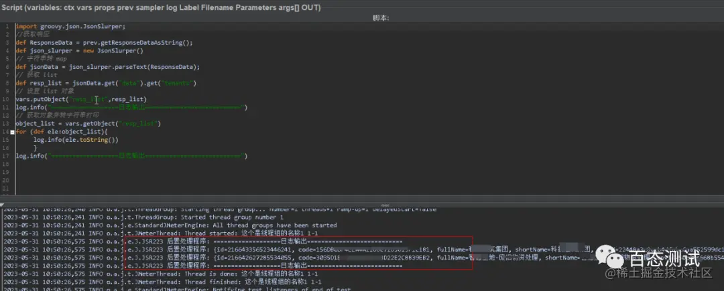Click gutter line number 1
Screen dimensions: 724x291
click(7, 26)
